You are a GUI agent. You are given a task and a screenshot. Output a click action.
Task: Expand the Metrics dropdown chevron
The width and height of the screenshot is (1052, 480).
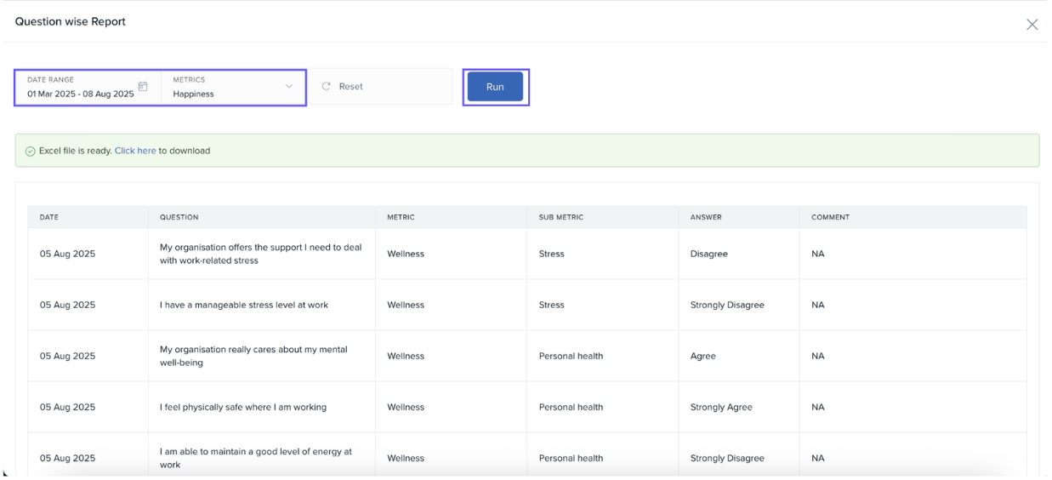click(x=289, y=87)
